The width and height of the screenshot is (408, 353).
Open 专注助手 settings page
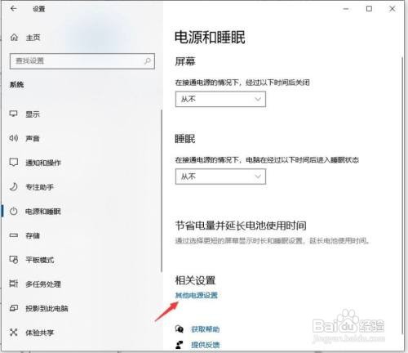(40, 187)
